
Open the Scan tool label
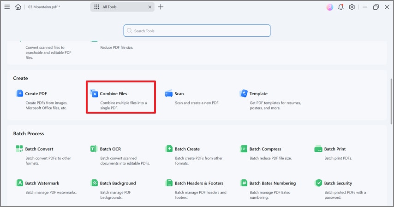click(179, 94)
